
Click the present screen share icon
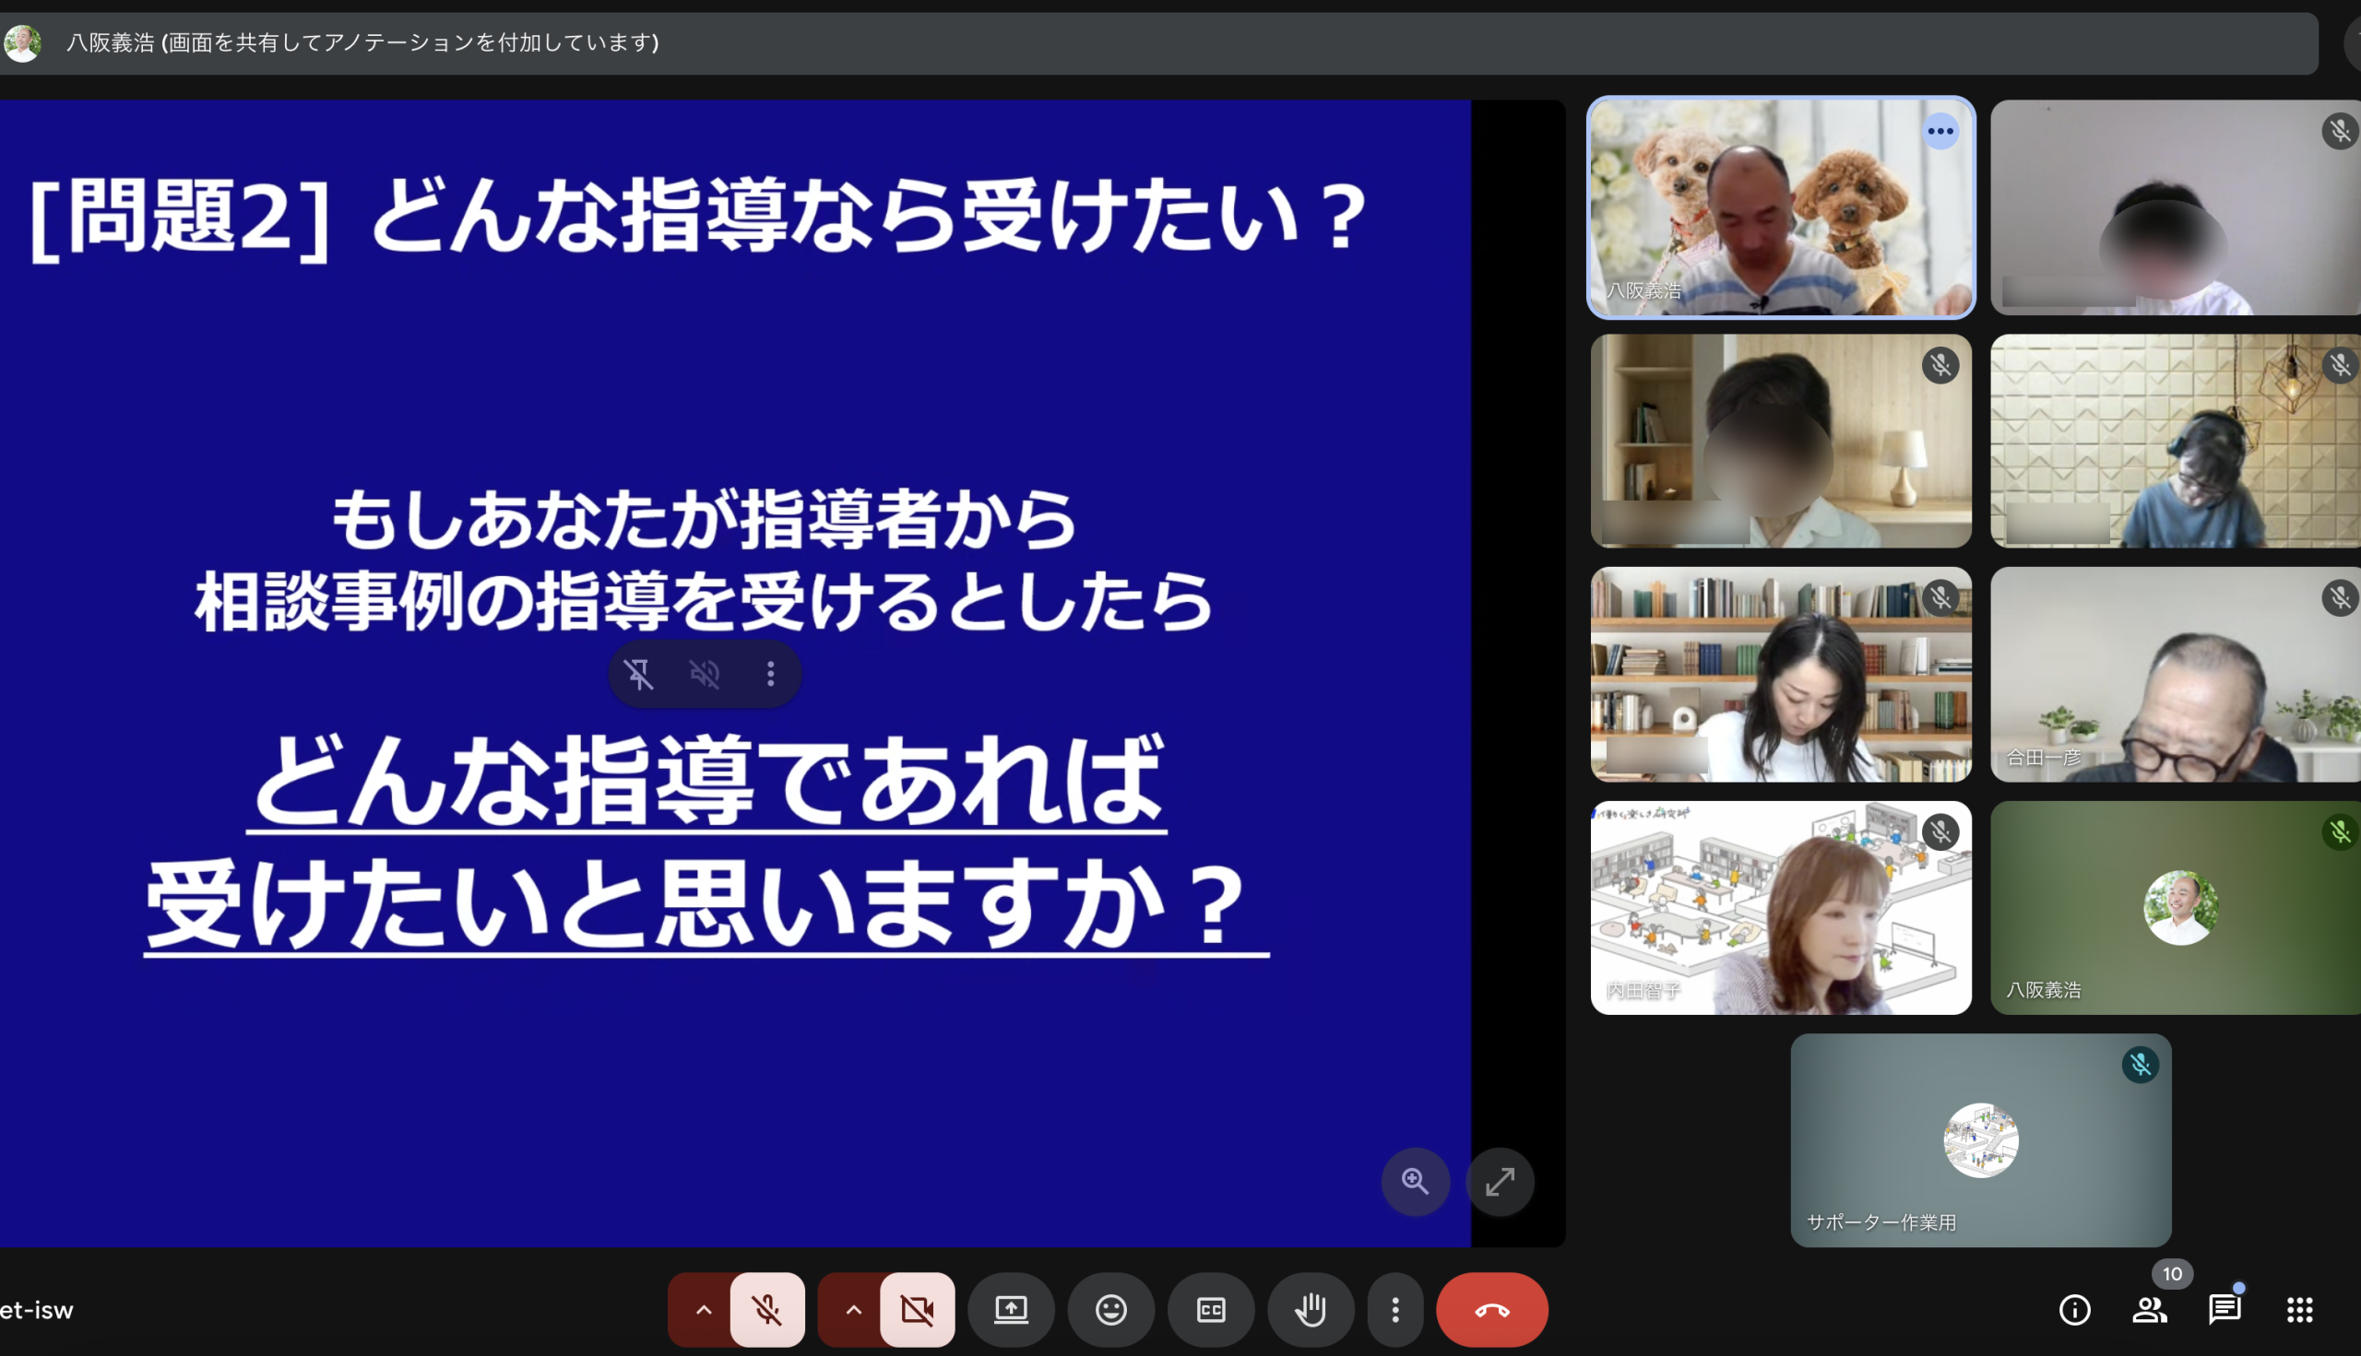[1011, 1309]
